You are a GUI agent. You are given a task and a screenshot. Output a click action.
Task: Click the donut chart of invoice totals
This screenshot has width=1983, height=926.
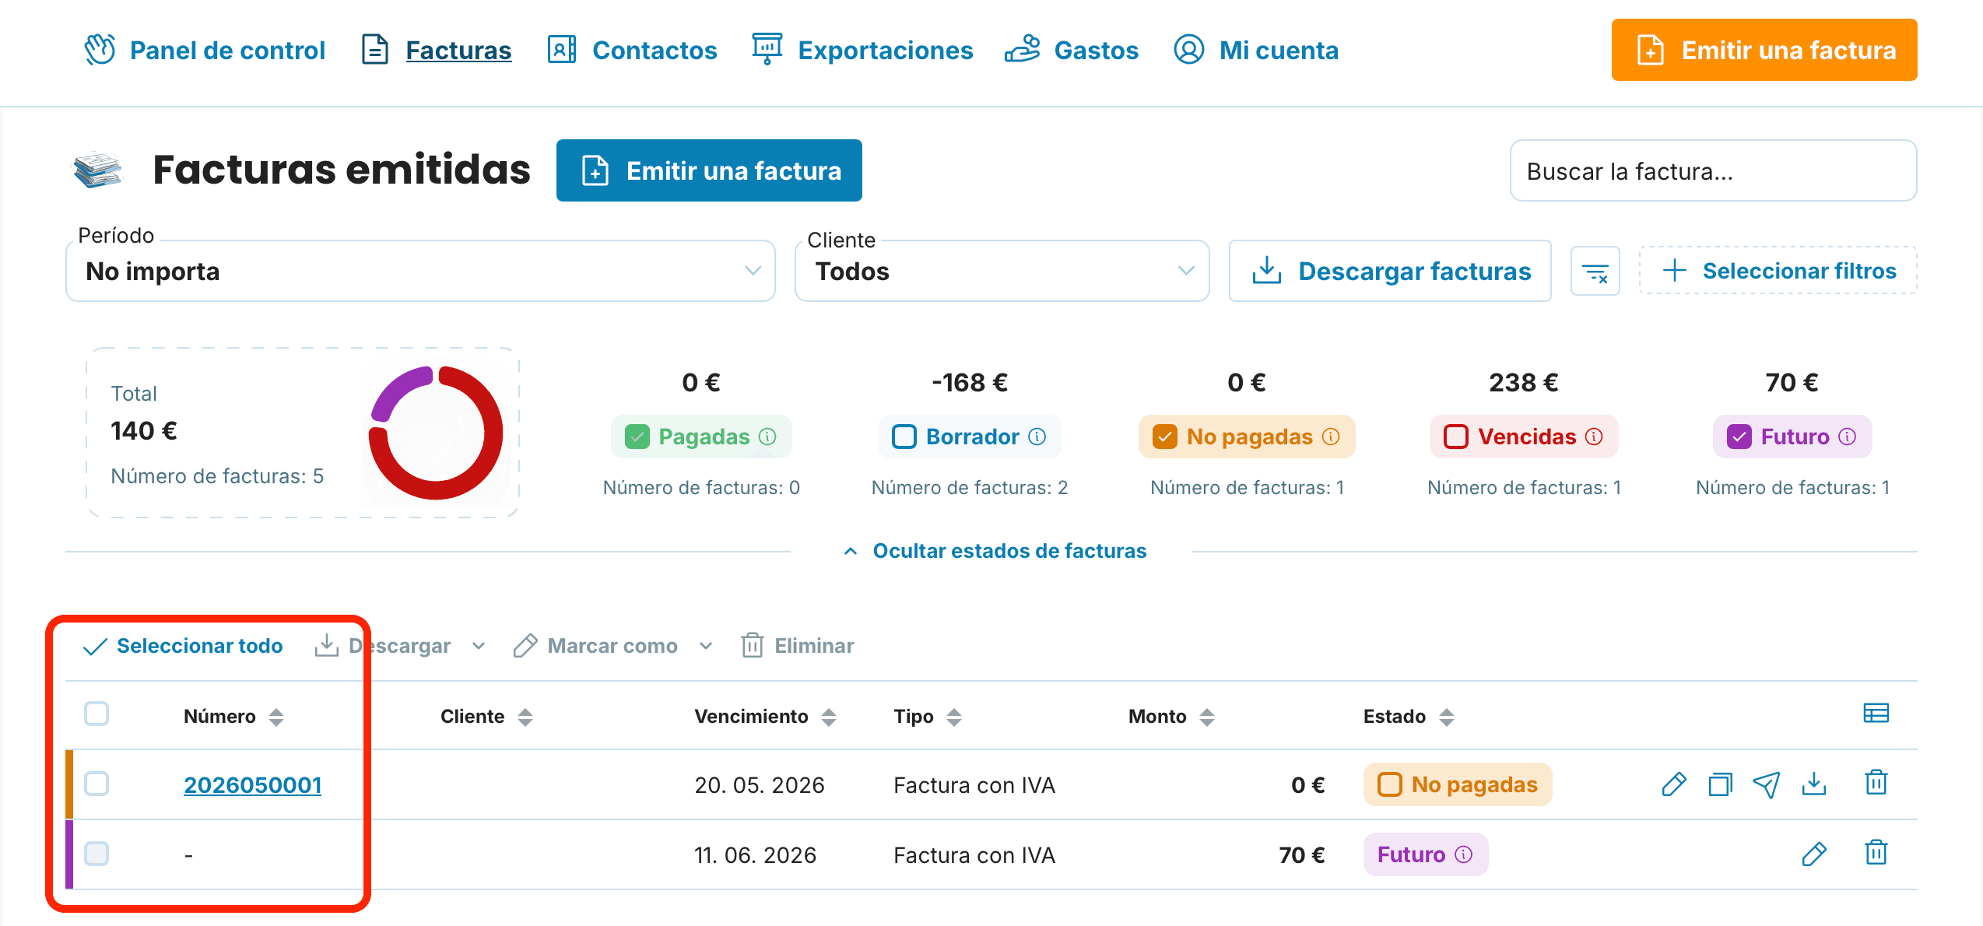pyautogui.click(x=436, y=433)
